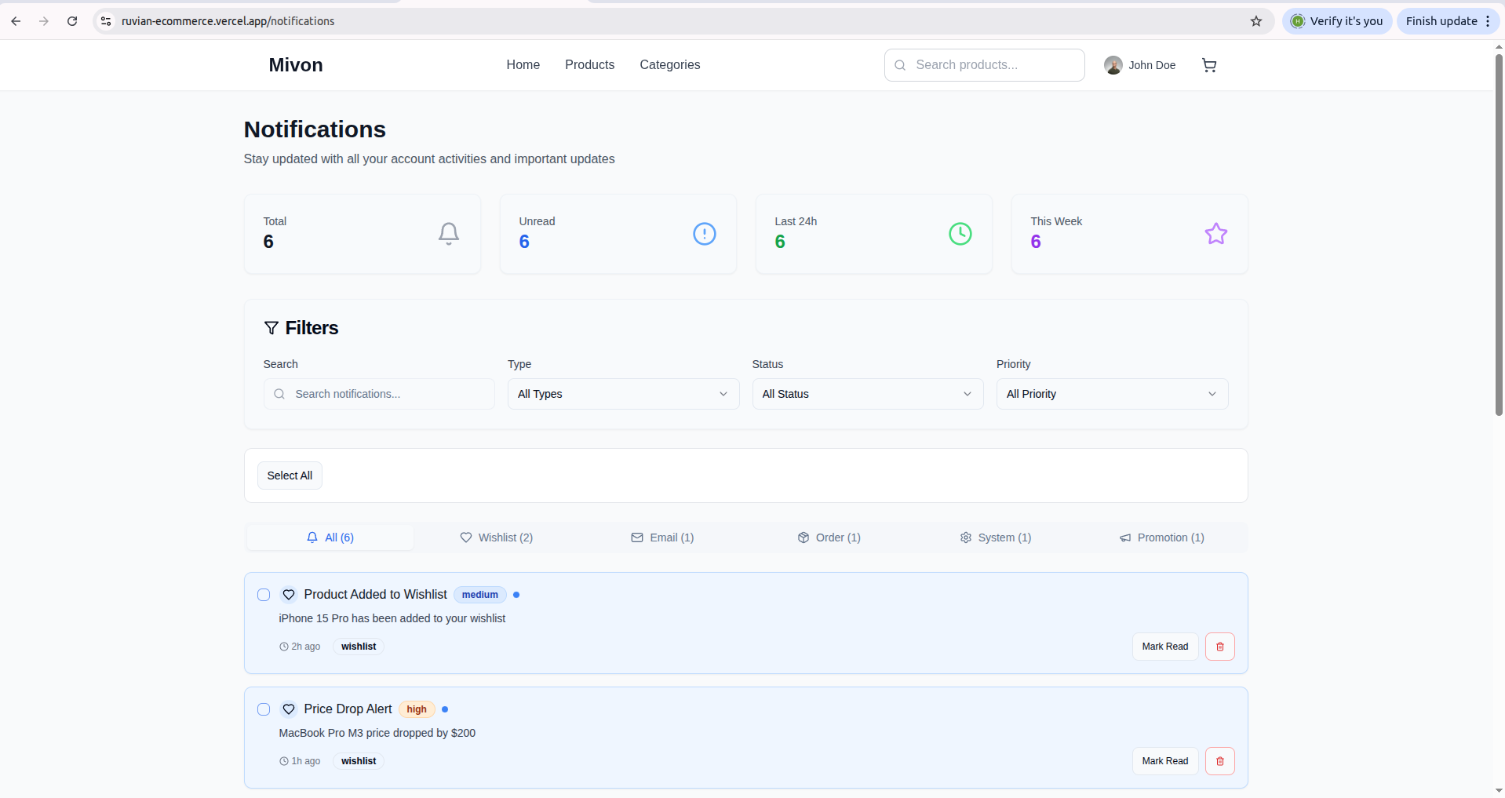Click the Last 24h count card
Viewport: 1505px width, 798px height.
click(874, 234)
